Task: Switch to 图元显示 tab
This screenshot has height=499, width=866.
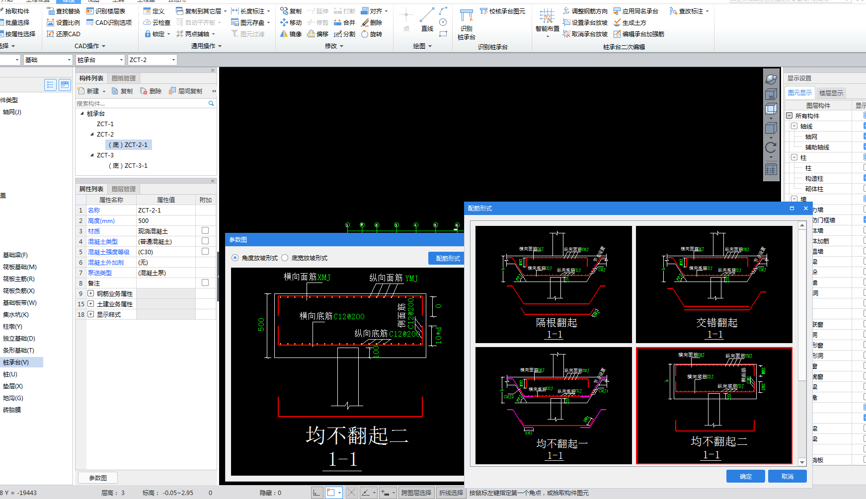Action: 800,93
